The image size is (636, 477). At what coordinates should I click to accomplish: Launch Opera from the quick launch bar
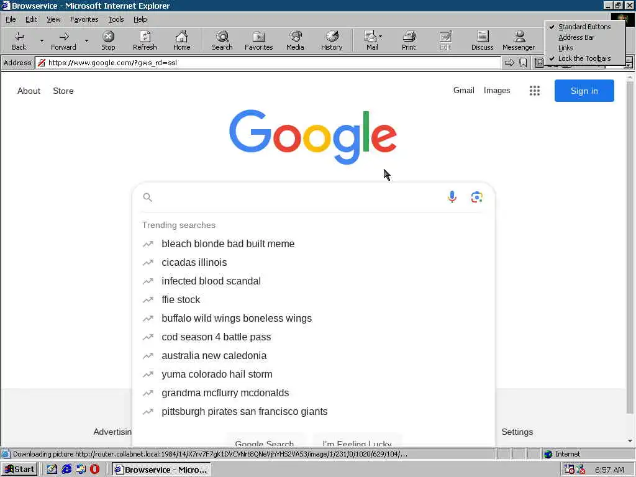[x=94, y=470]
